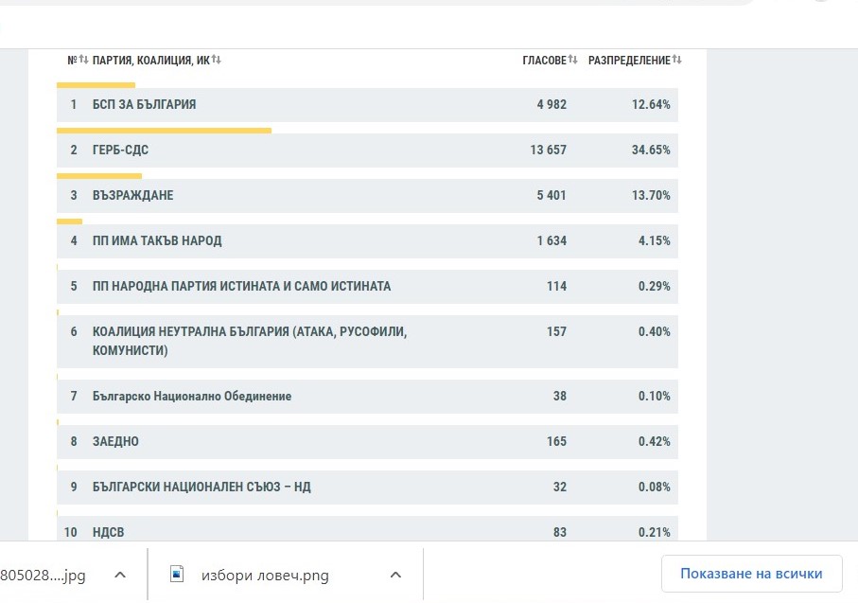This screenshot has height=603, width=858.
Task: Open the избори ловеч.png filename in downloads bar
Action: 265,575
